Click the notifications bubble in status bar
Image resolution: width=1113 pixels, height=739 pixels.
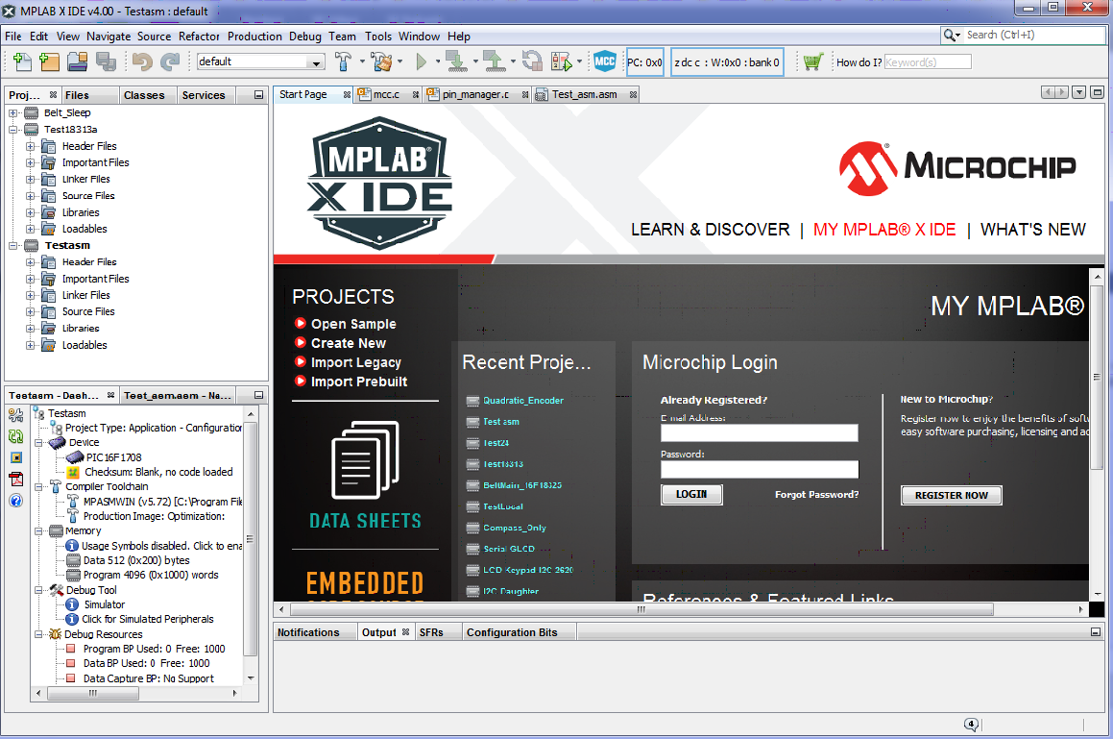pyautogui.click(x=971, y=724)
